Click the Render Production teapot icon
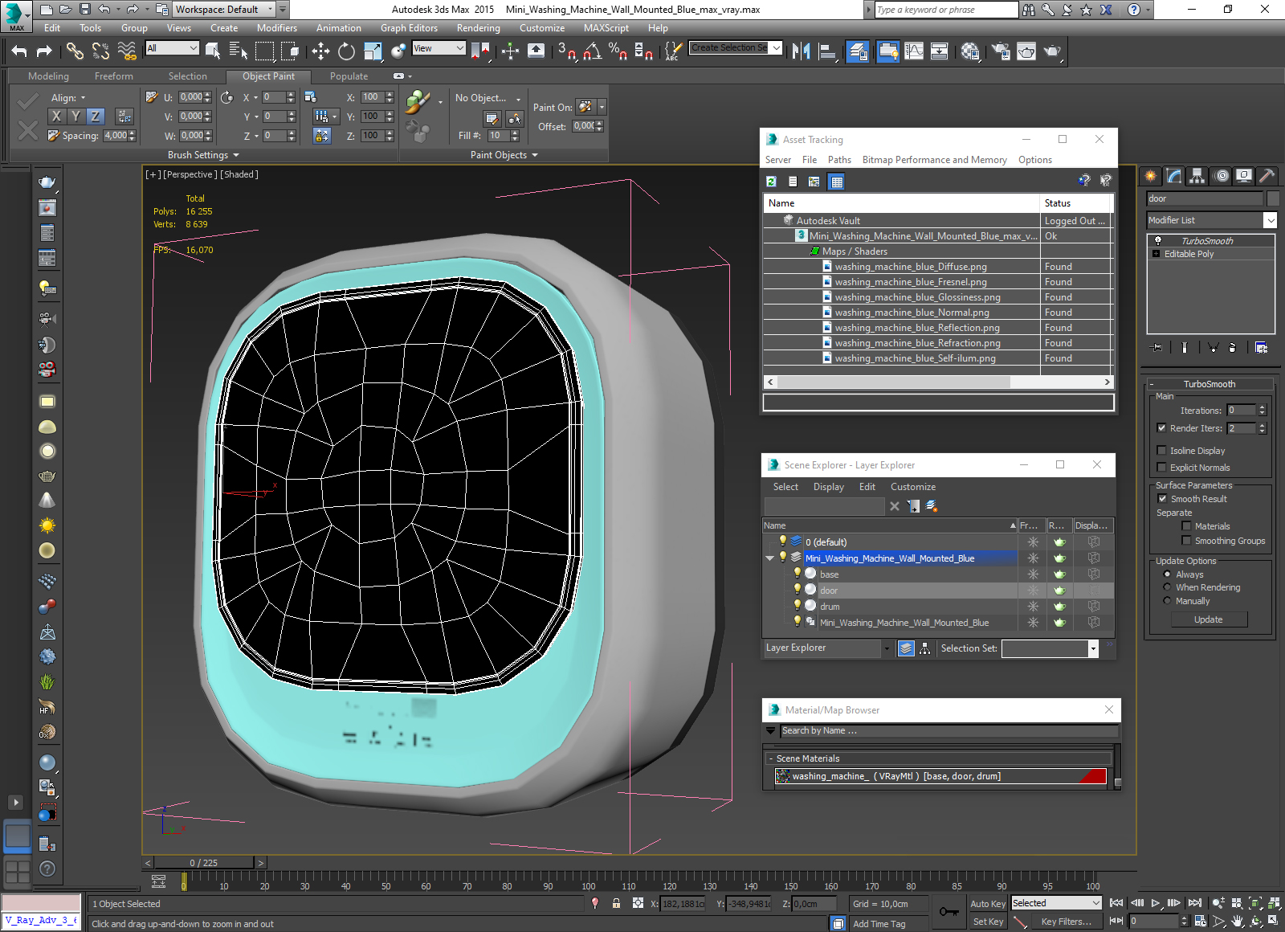The image size is (1285, 932). [1052, 51]
